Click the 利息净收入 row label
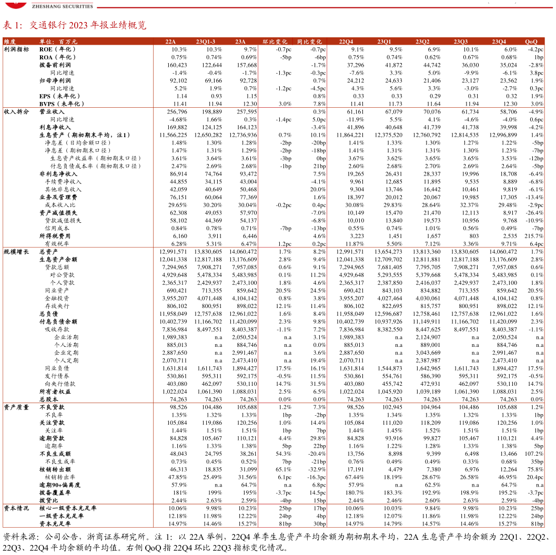Image resolution: width=556 pixels, height=555 pixels. click(55, 128)
